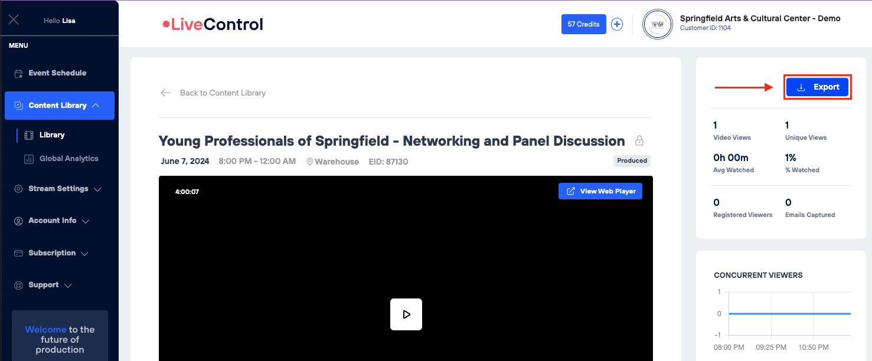Play the video
The width and height of the screenshot is (872, 361).
click(x=406, y=314)
